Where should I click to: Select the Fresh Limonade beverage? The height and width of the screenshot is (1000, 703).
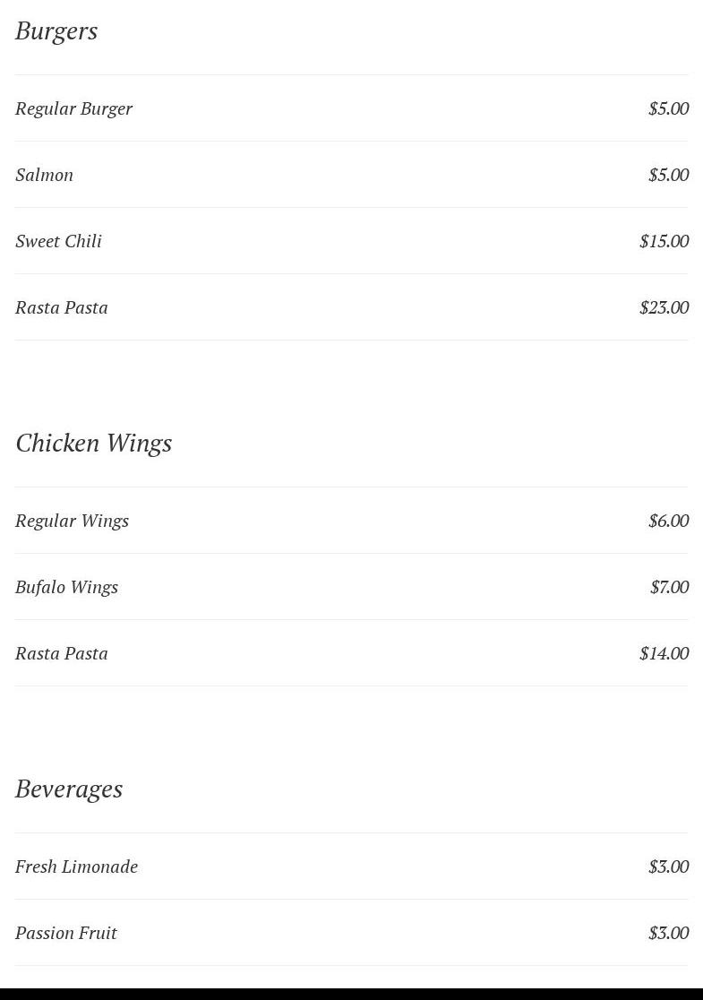click(x=76, y=866)
